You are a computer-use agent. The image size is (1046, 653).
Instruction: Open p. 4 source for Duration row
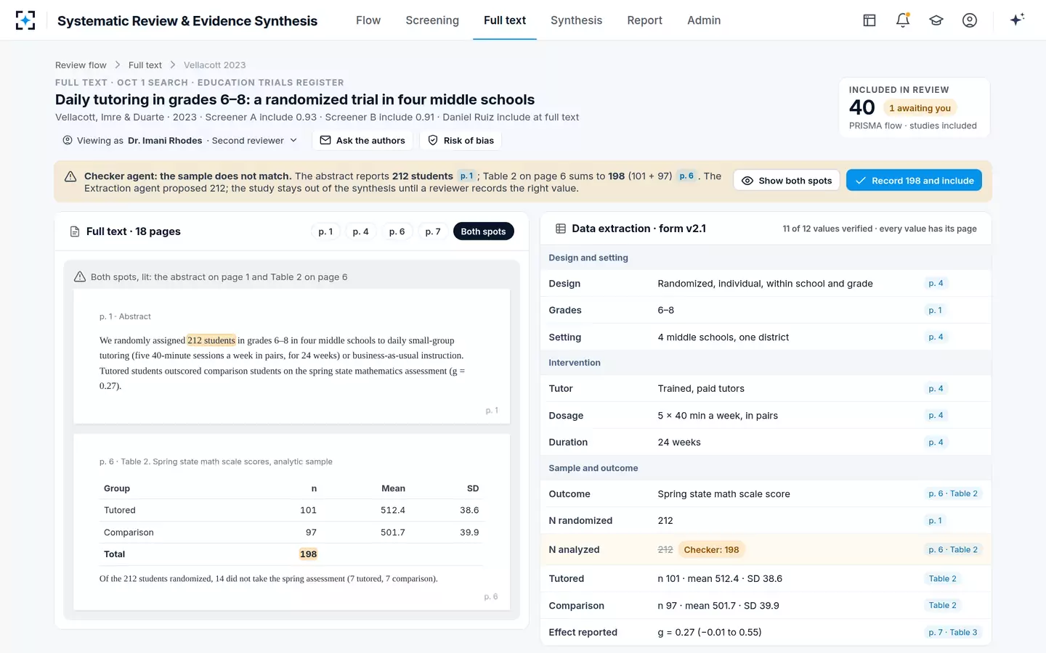click(936, 443)
